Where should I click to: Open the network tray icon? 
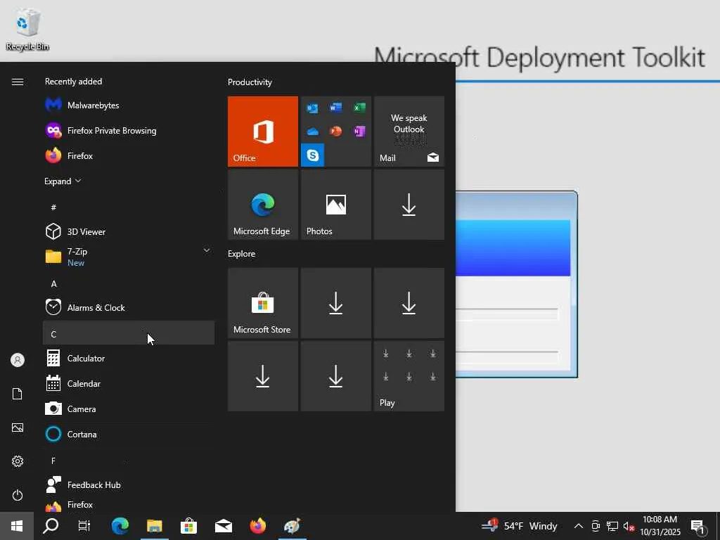(612, 526)
